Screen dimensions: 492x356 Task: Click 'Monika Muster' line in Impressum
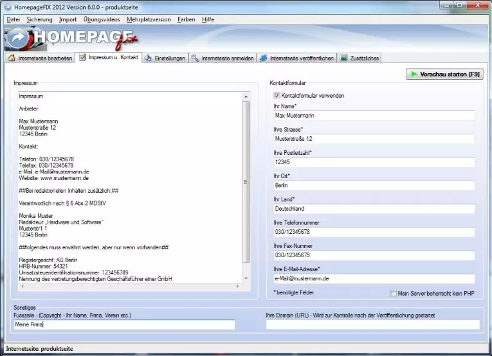(36, 216)
